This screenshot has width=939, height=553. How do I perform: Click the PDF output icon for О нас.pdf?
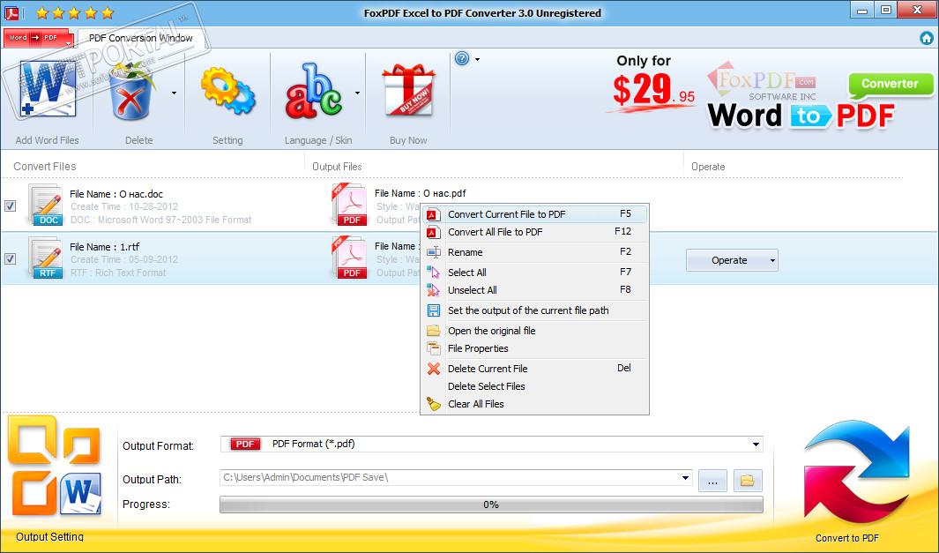(349, 205)
